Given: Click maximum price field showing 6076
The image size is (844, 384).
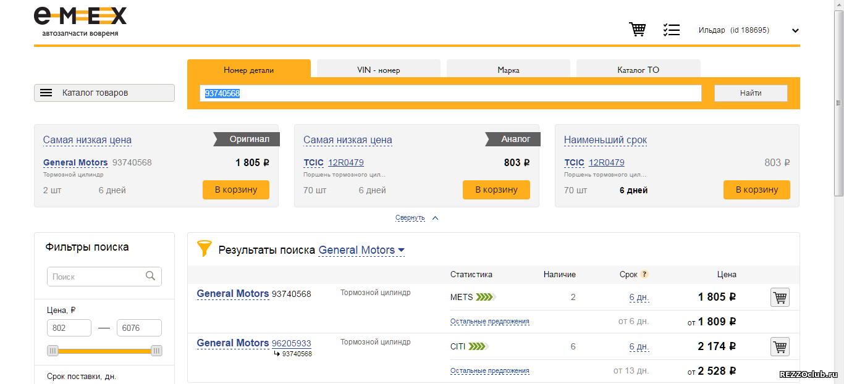Looking at the screenshot, I should (139, 328).
